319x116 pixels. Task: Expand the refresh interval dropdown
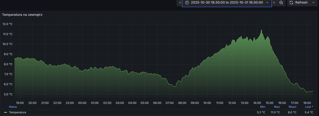point(313,3)
